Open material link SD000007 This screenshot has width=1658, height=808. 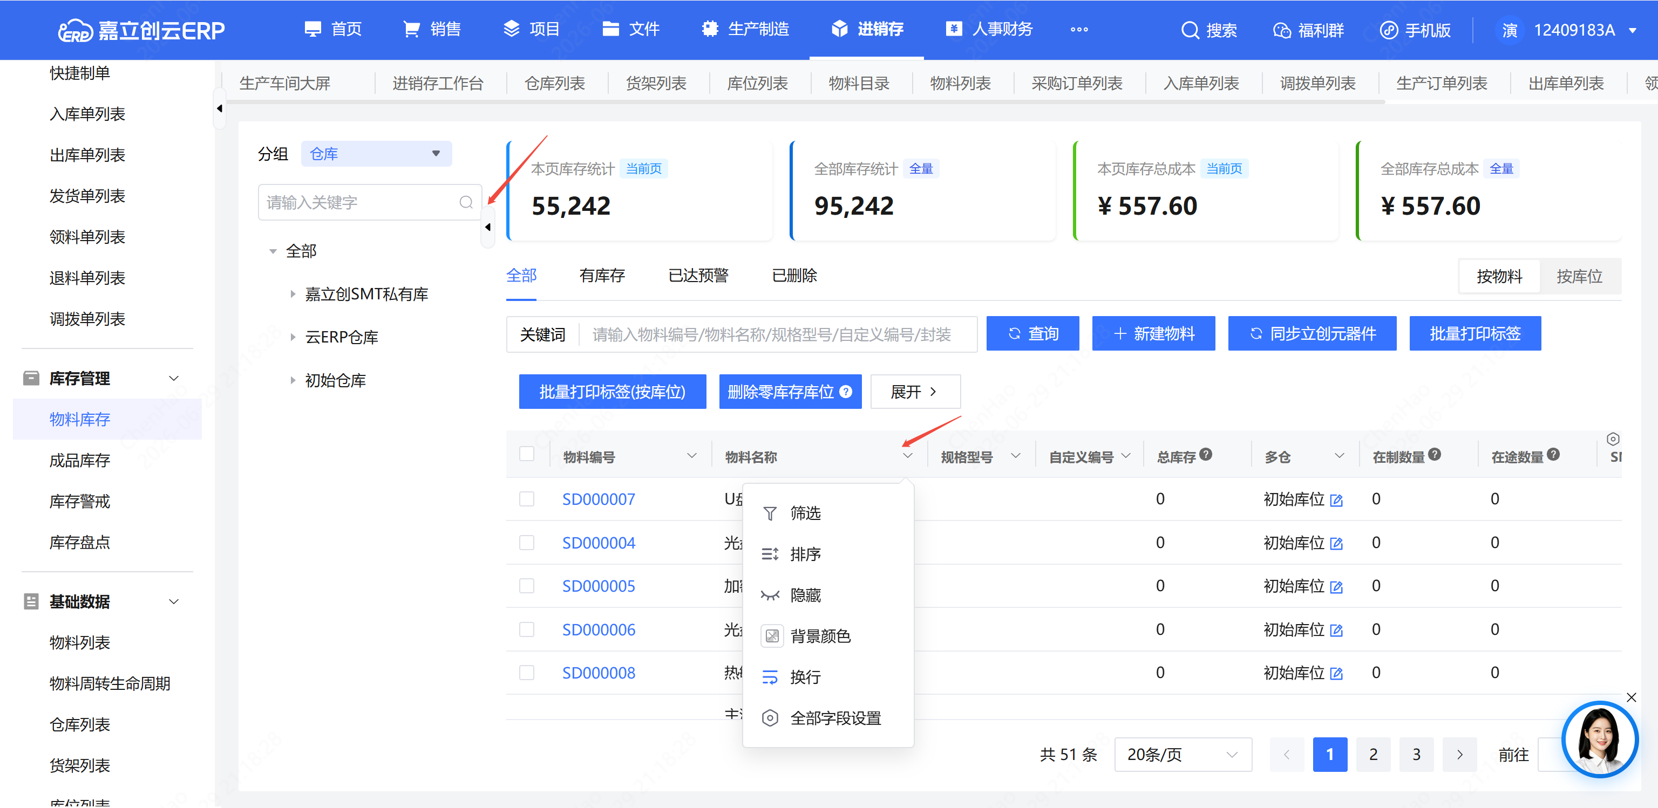599,500
